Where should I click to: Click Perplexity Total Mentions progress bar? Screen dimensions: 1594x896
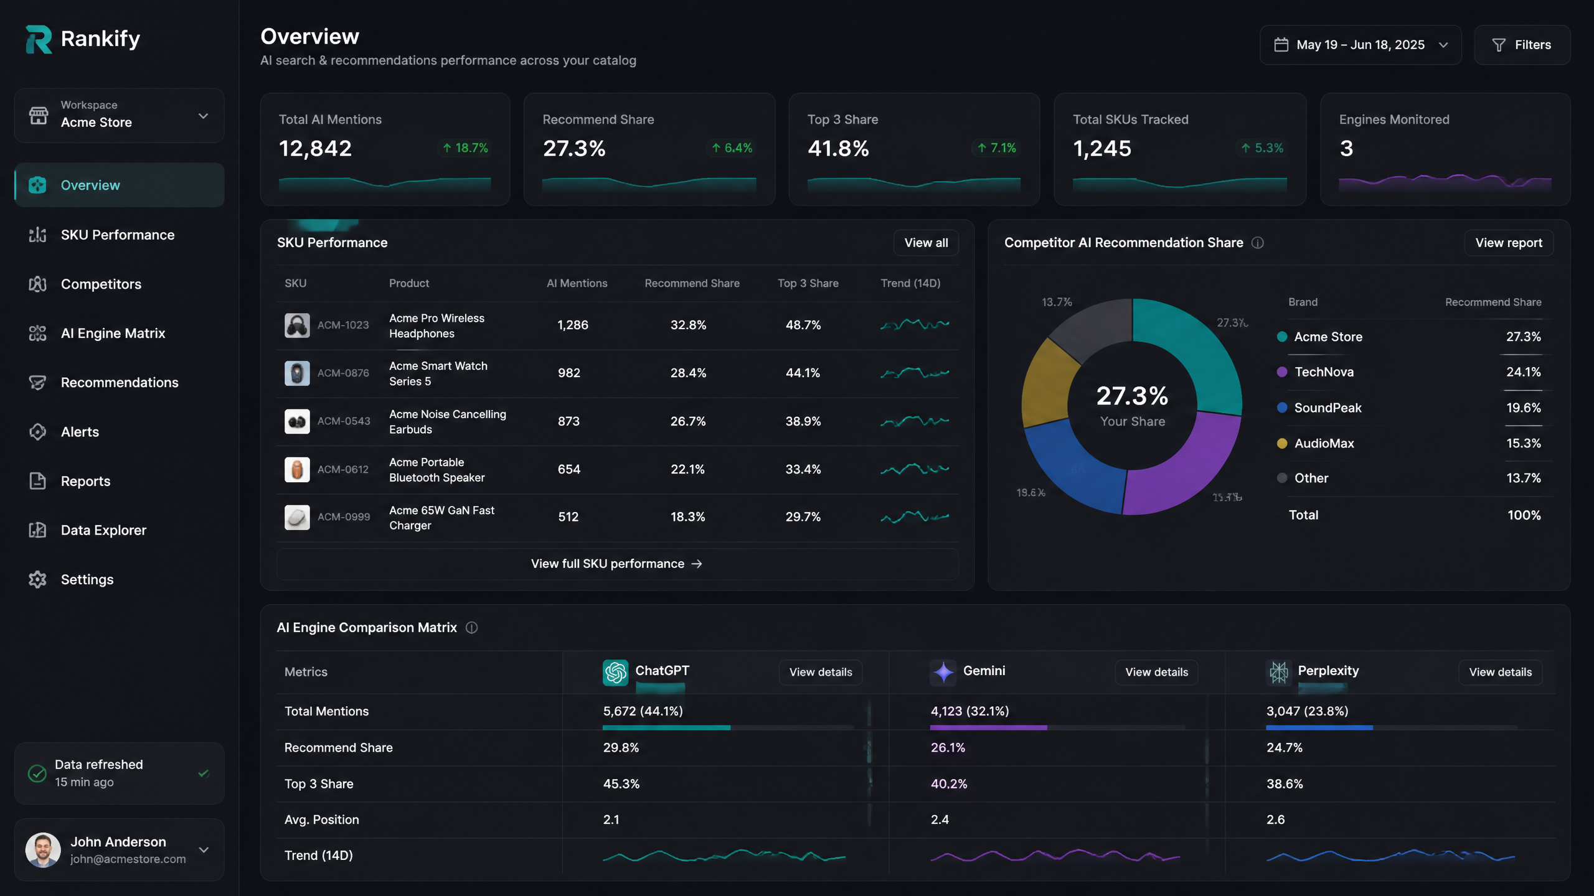pyautogui.click(x=1392, y=727)
